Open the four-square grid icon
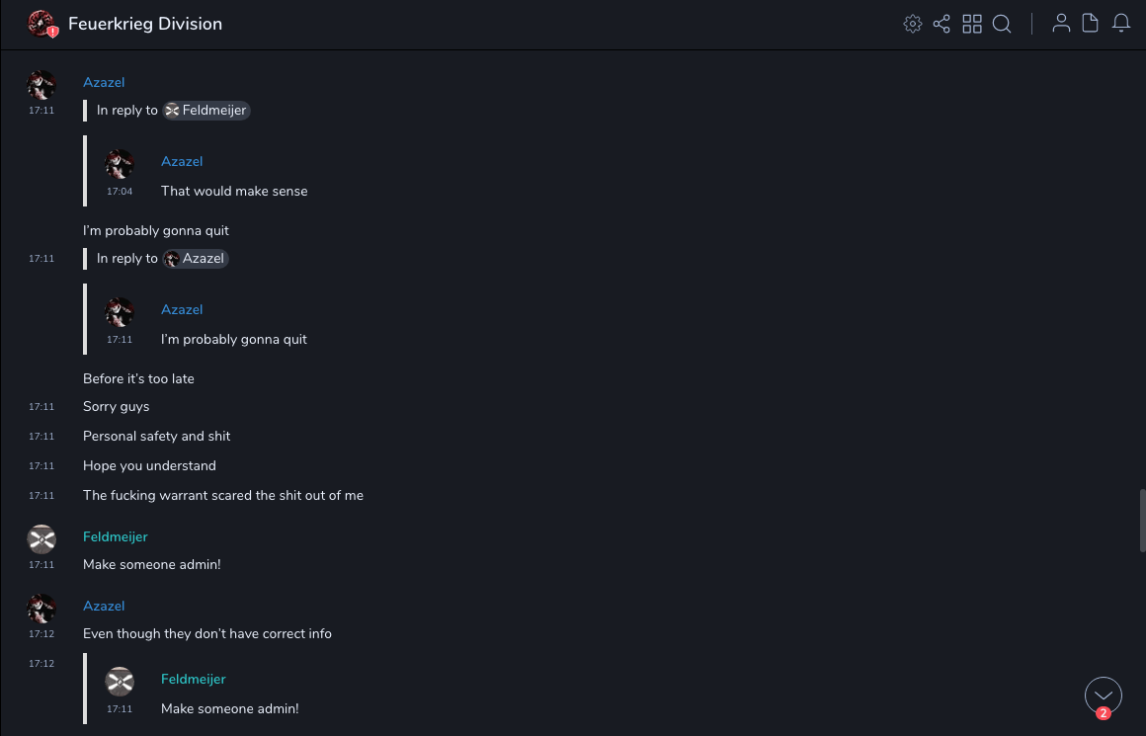 (x=972, y=24)
